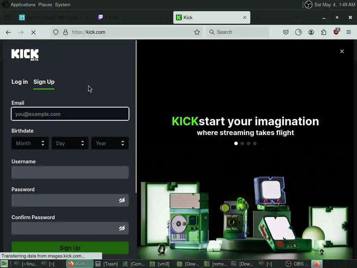Click the date and time clock
The height and width of the screenshot is (268, 357).
[x=334, y=5]
